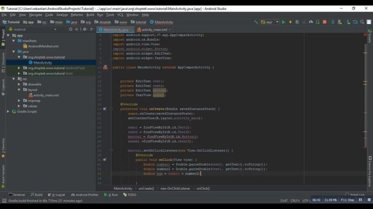The width and height of the screenshot is (373, 209).
Task: Open the Gradle side panel
Action: (x=370, y=36)
